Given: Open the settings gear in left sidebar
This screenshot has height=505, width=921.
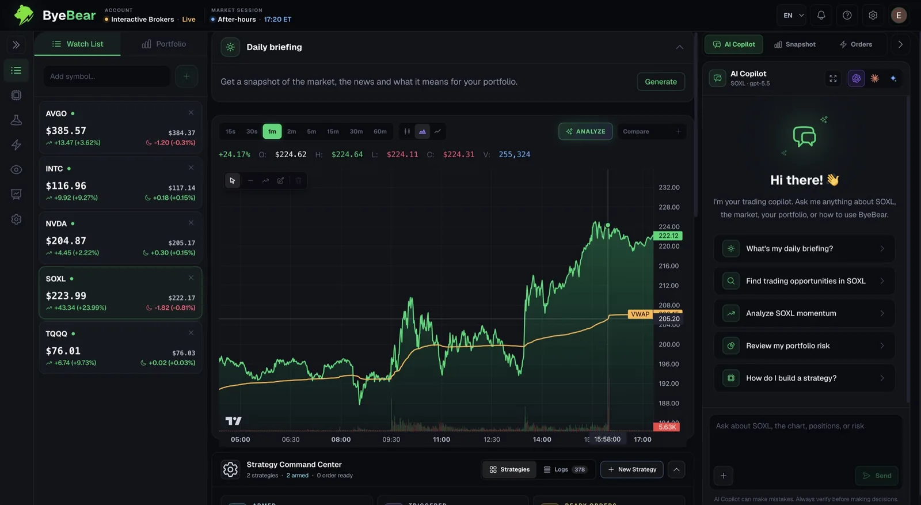Looking at the screenshot, I should 16,219.
